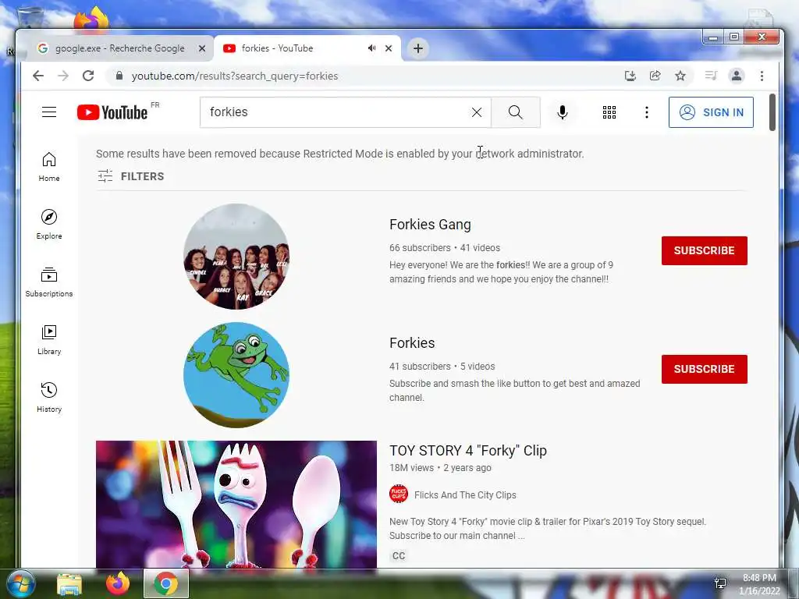
Task: Go to Home in the sidebar
Action: 49,167
